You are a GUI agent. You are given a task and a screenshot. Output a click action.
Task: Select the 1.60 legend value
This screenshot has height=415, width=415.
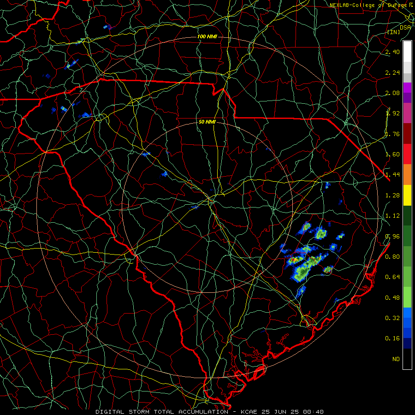[392, 154]
